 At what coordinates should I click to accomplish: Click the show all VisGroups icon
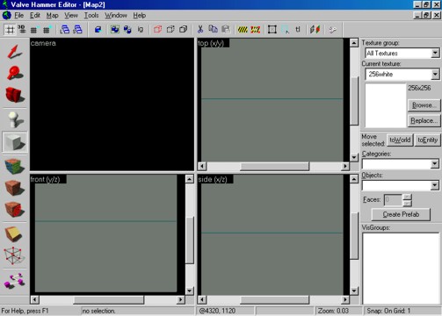pyautogui.click(x=184, y=30)
